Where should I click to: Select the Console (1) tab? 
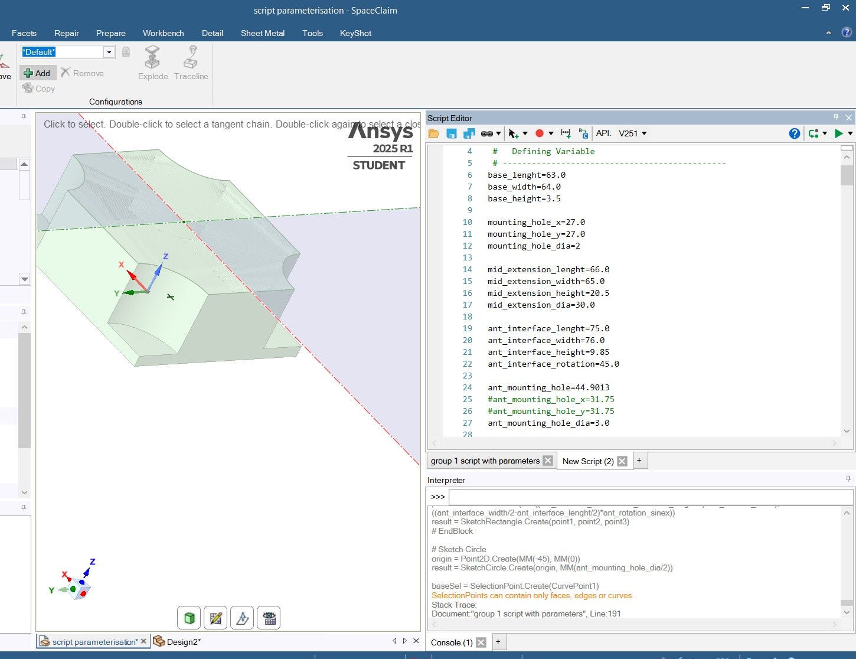coord(452,642)
